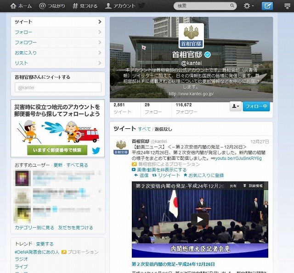Open first suggested user's avatar
Screen dimensions: 294x273
[x=23, y=178]
